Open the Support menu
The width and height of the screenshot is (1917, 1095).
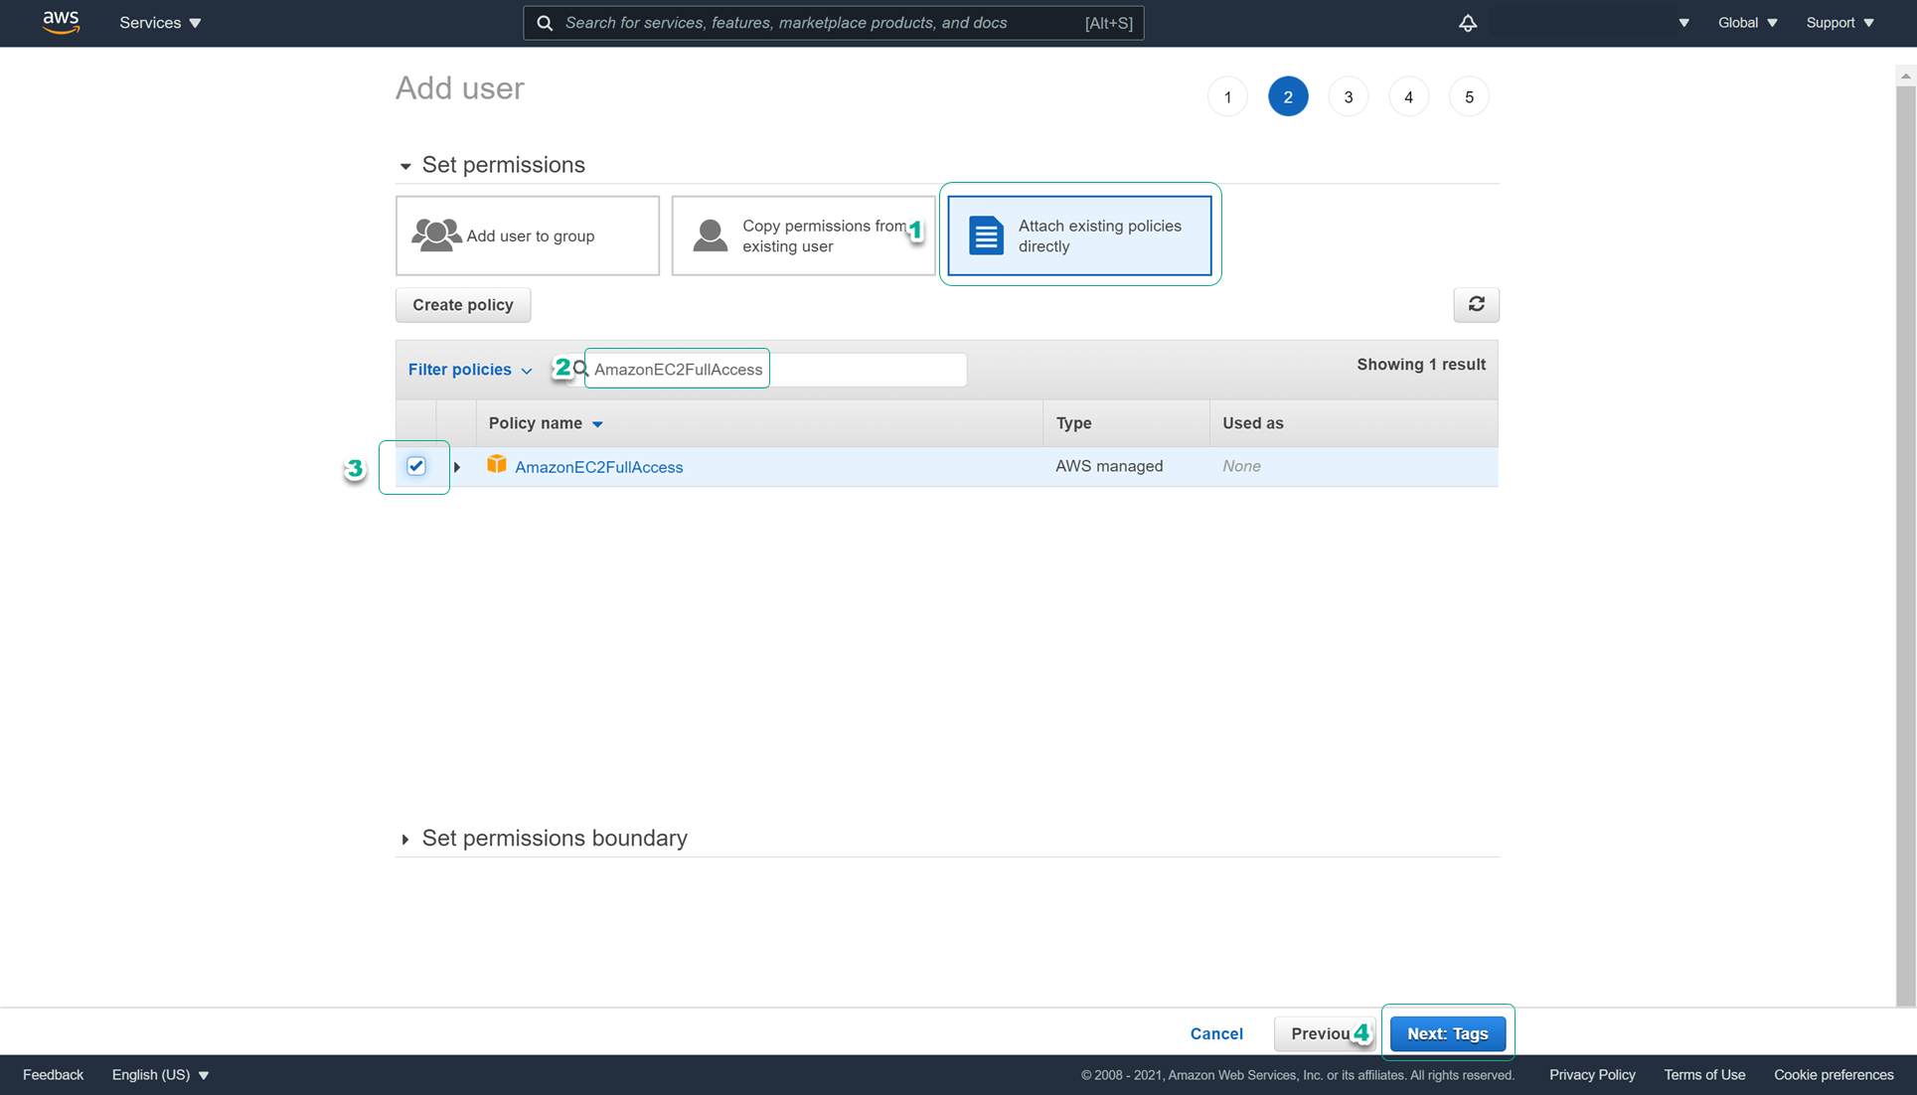1839,23
